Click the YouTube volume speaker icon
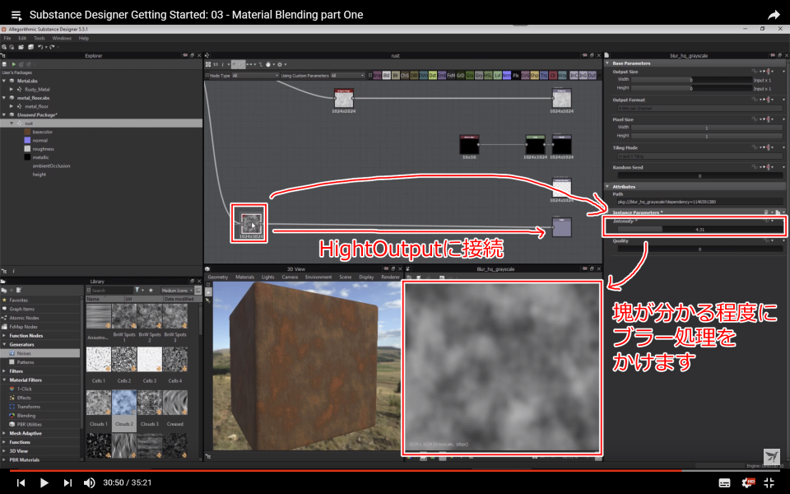This screenshot has height=494, width=790. [x=89, y=483]
